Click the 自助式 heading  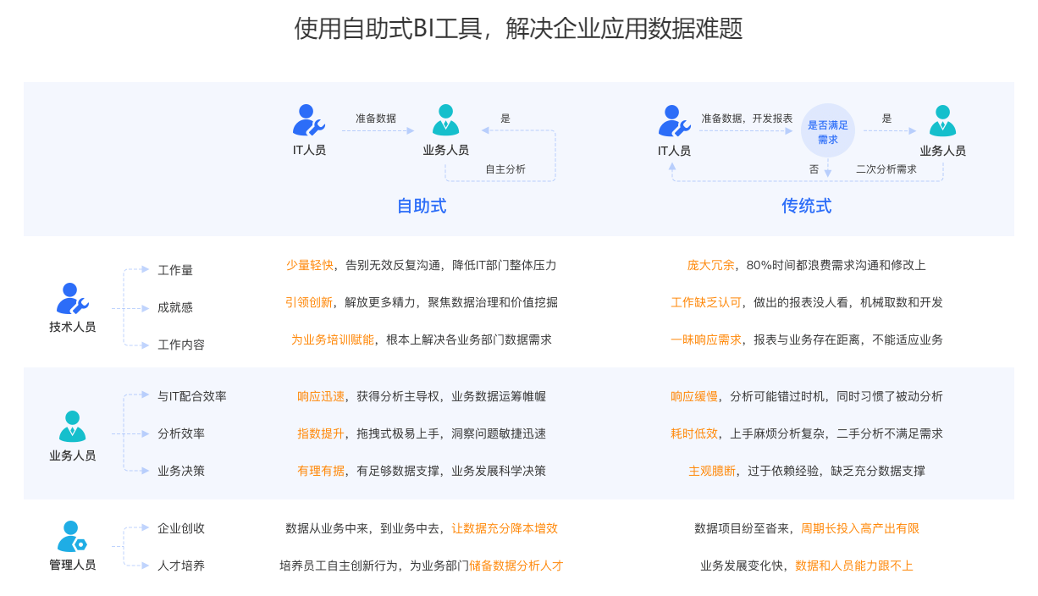[422, 206]
